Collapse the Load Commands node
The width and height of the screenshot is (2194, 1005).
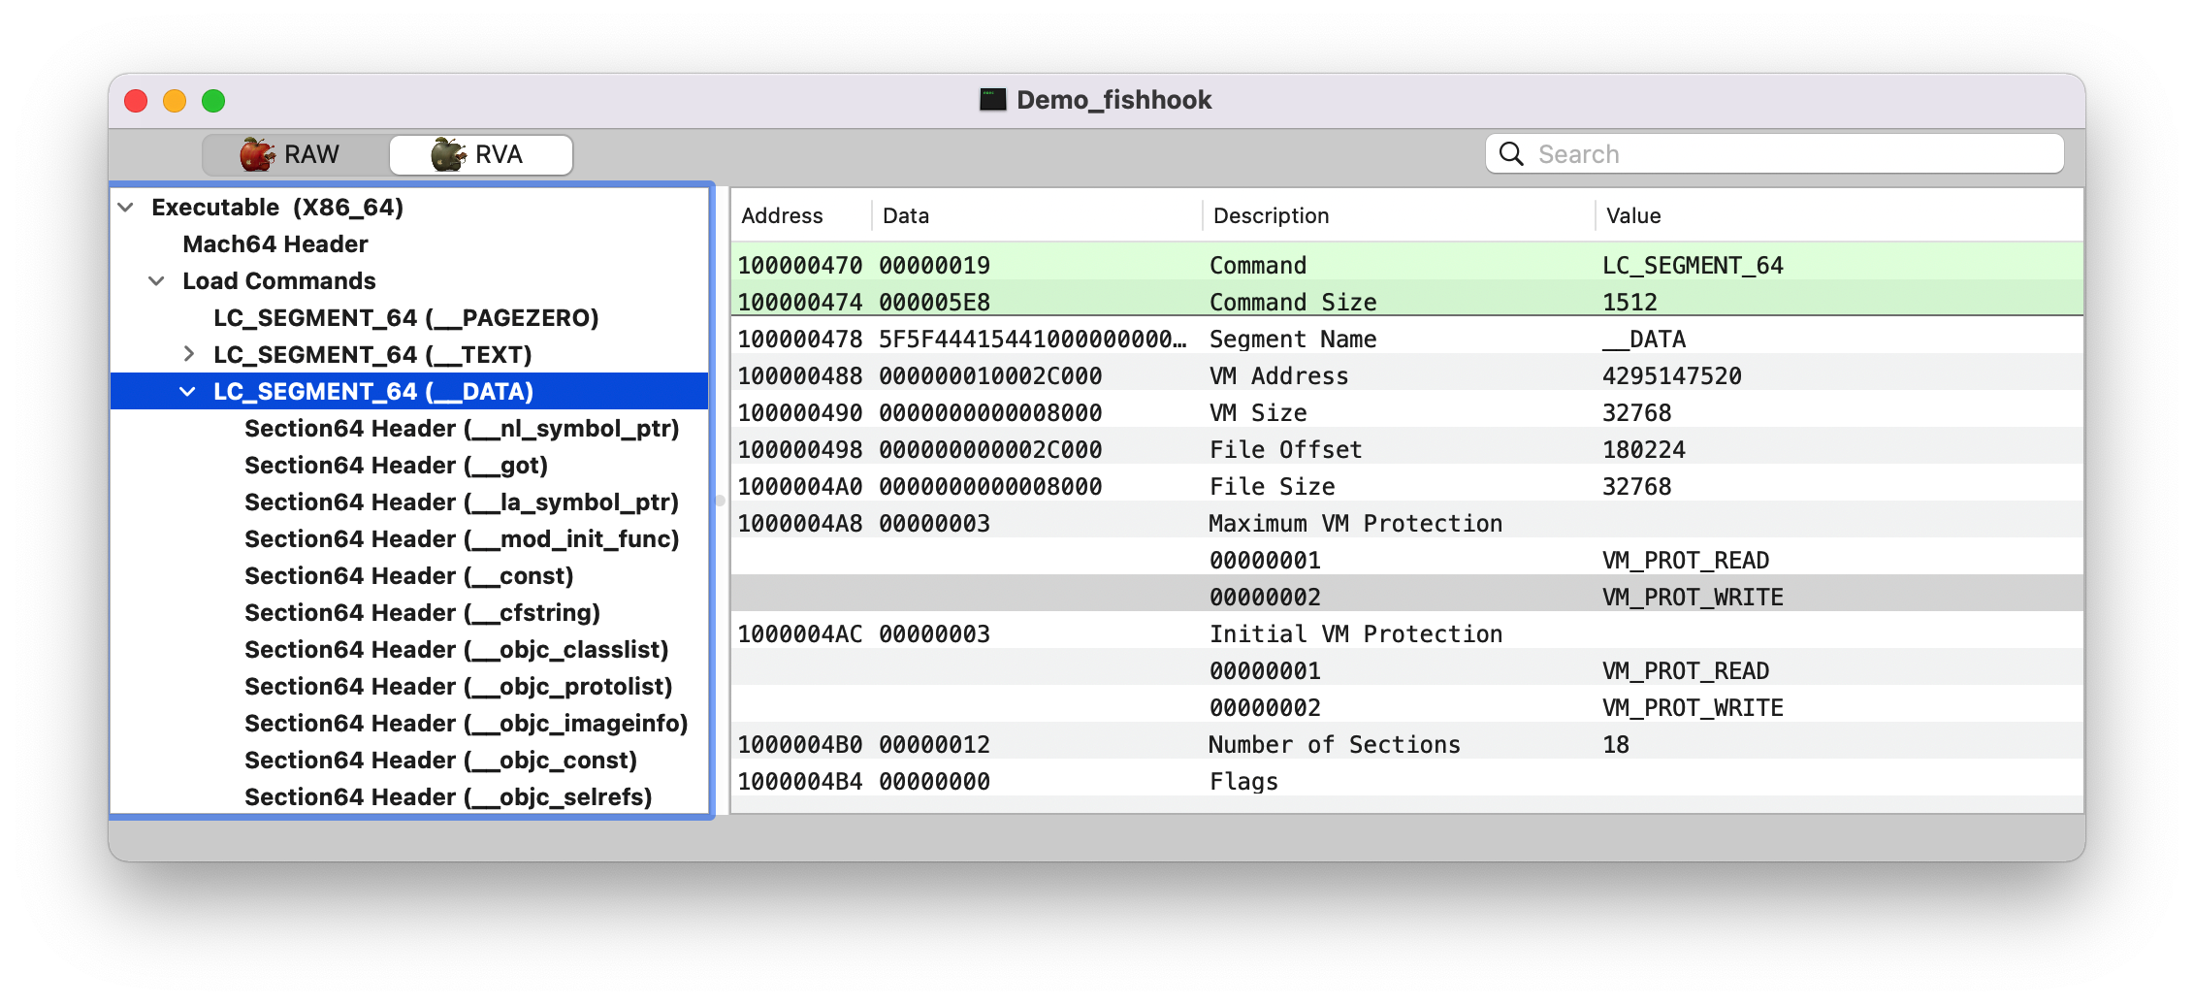click(x=156, y=281)
